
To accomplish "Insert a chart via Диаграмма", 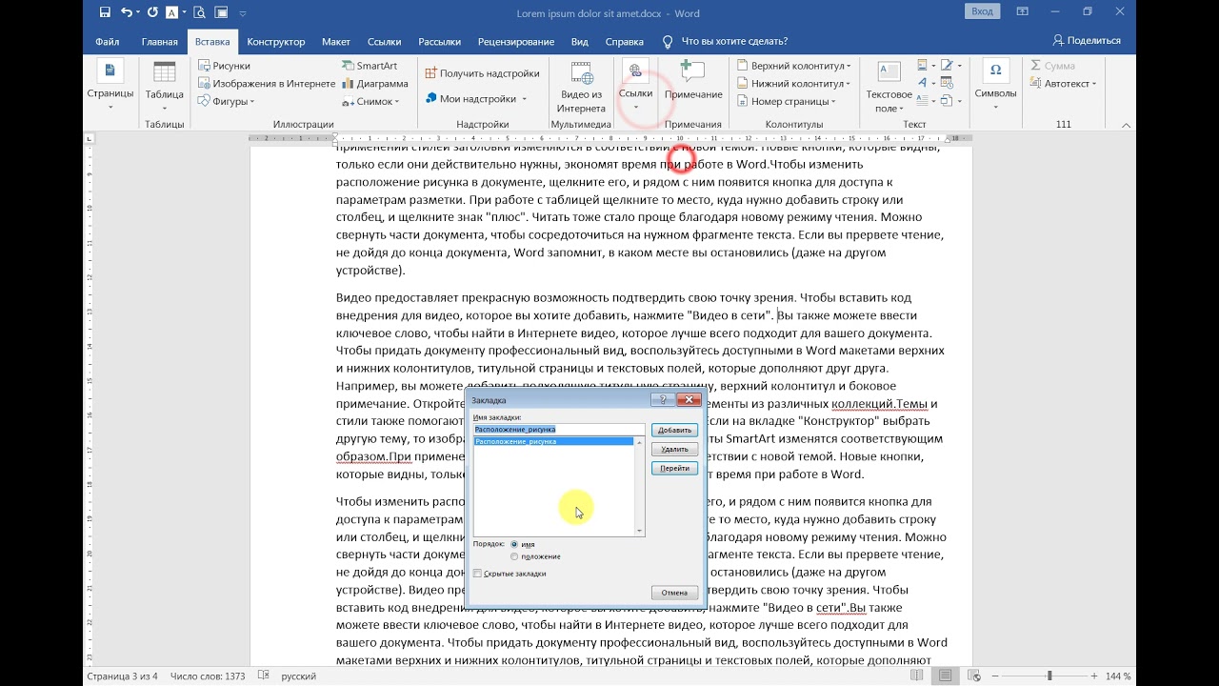I will pyautogui.click(x=374, y=84).
